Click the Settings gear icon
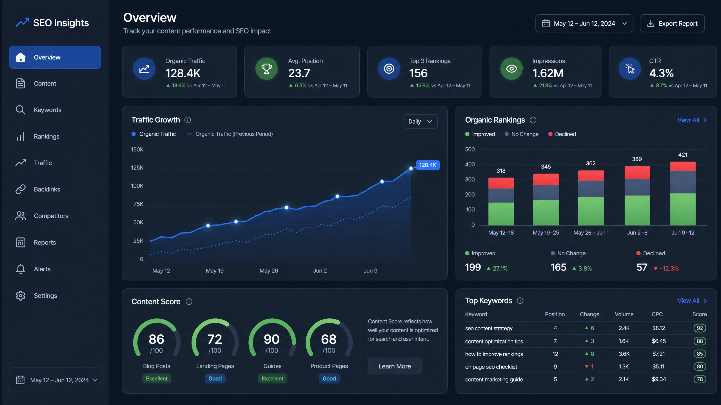The image size is (721, 405). (x=21, y=296)
